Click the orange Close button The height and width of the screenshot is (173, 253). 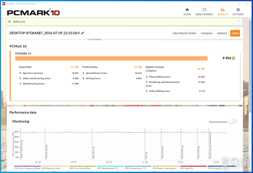coord(235,33)
